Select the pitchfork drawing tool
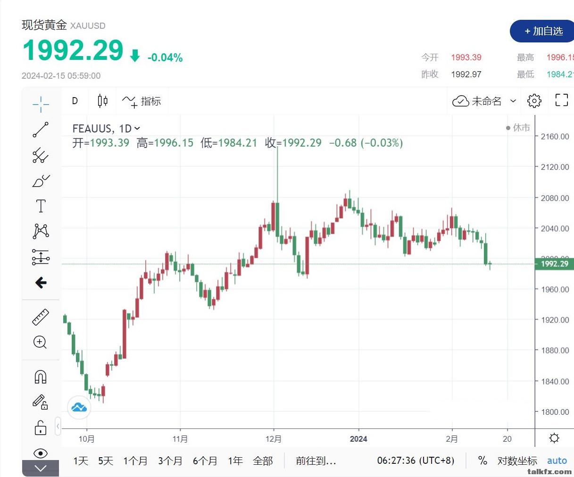This screenshot has height=477, width=574. coord(41,155)
